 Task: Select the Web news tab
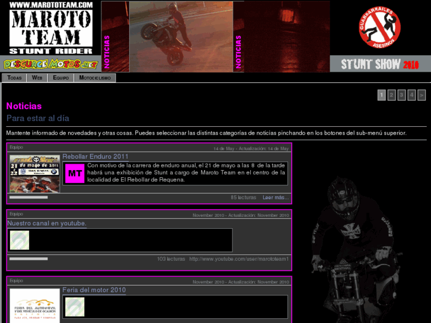[37, 78]
